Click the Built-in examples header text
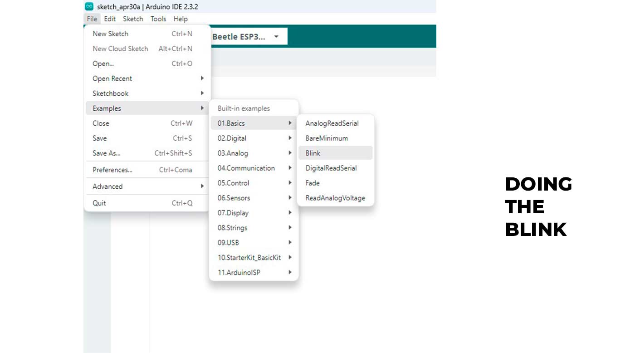Image resolution: width=640 pixels, height=353 pixels. 244,108
